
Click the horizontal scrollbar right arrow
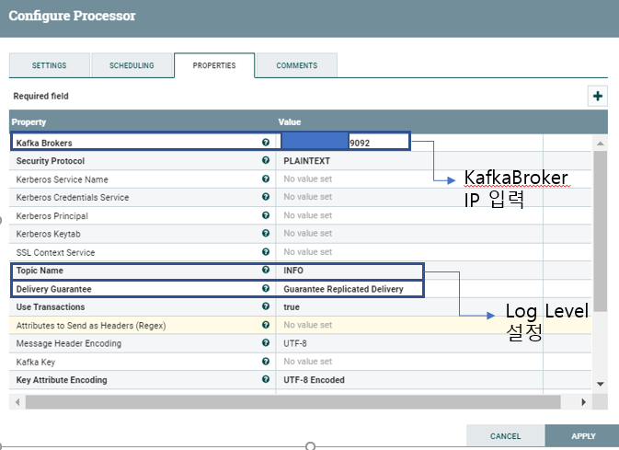point(583,402)
